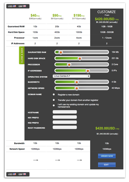The image size is (129, 182).
Task: Click the 100Gb hard disk cell
Action: coord(79,32)
